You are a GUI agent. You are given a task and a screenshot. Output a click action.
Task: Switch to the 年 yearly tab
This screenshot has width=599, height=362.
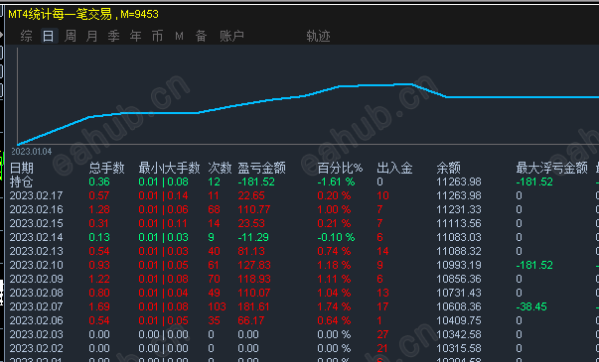coord(136,37)
